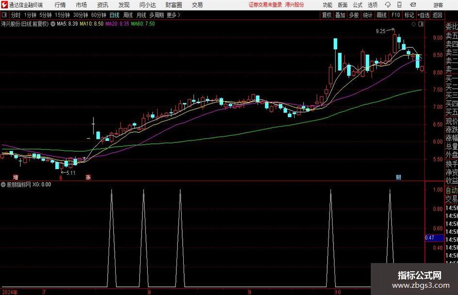Select the 1分钟 period
The width and height of the screenshot is (458, 295).
pos(30,15)
